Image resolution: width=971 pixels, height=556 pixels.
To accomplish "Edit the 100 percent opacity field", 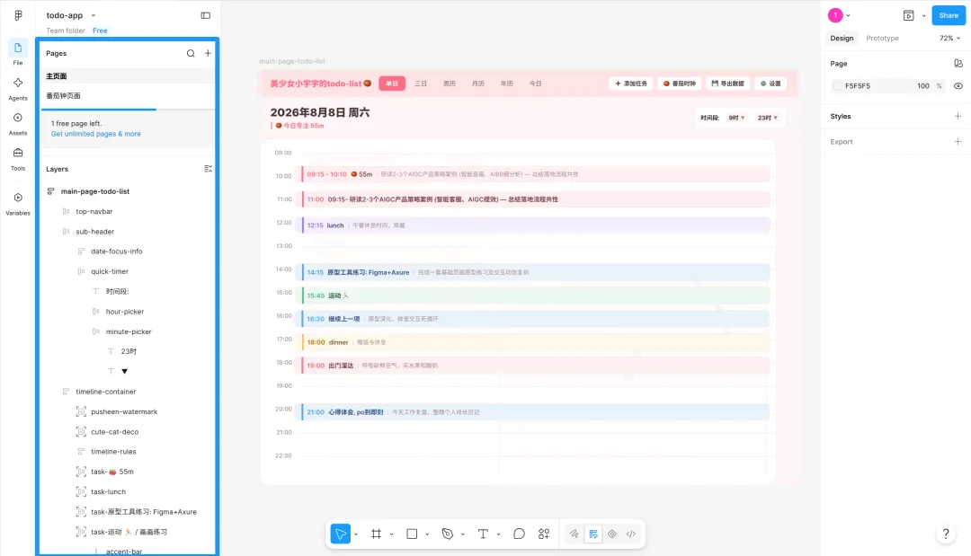I will pos(923,86).
